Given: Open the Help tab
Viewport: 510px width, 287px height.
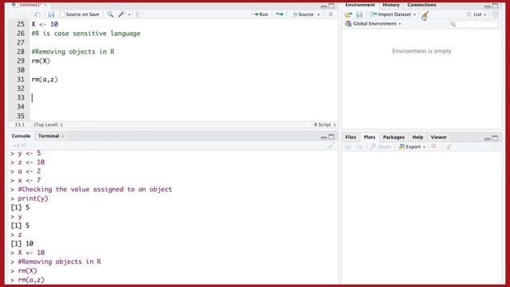Looking at the screenshot, I should pyautogui.click(x=418, y=137).
